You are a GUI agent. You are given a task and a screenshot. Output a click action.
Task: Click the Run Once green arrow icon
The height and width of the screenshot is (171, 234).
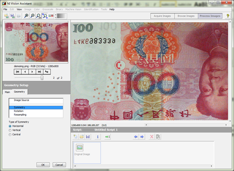click(107, 136)
